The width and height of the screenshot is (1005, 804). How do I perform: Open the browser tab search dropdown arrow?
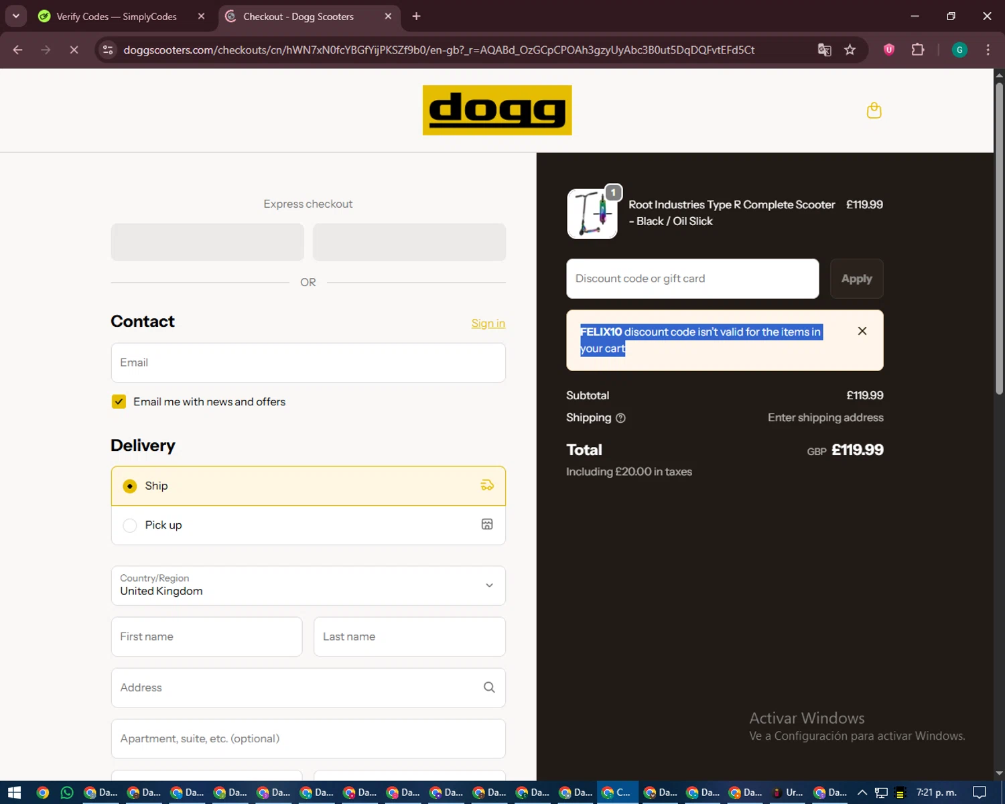click(15, 16)
